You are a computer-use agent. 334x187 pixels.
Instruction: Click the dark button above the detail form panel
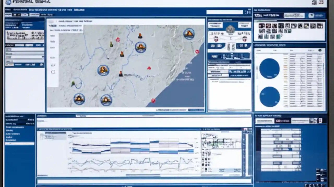click(x=214, y=57)
